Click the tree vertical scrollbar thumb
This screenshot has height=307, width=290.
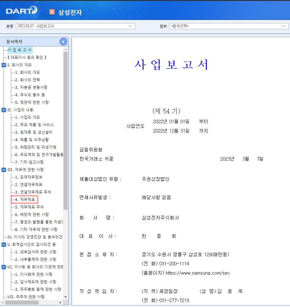(65, 131)
